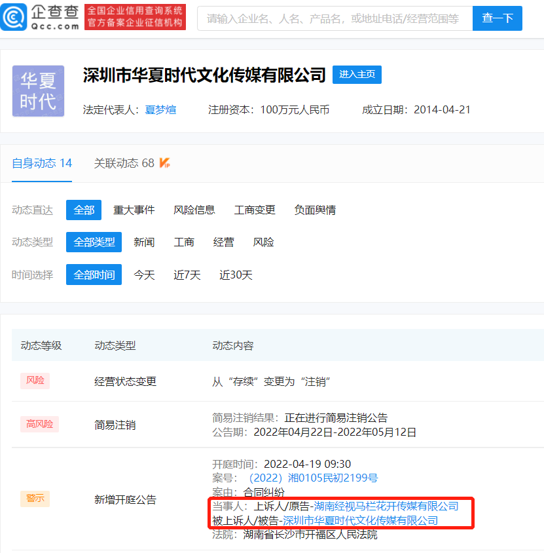Screen dimensions: 544x553
Task: Select 重大事件 quick filter
Action: click(x=134, y=210)
